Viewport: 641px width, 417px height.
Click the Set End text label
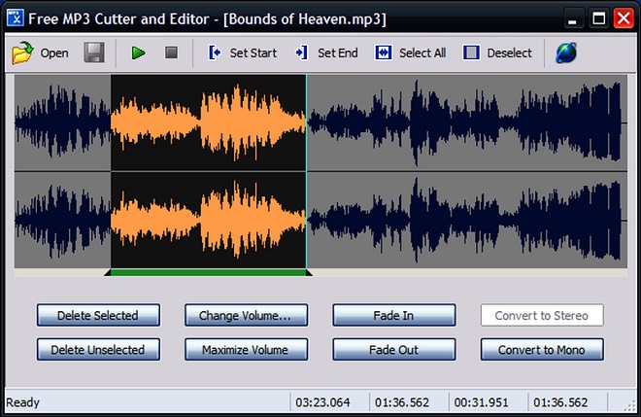338,53
